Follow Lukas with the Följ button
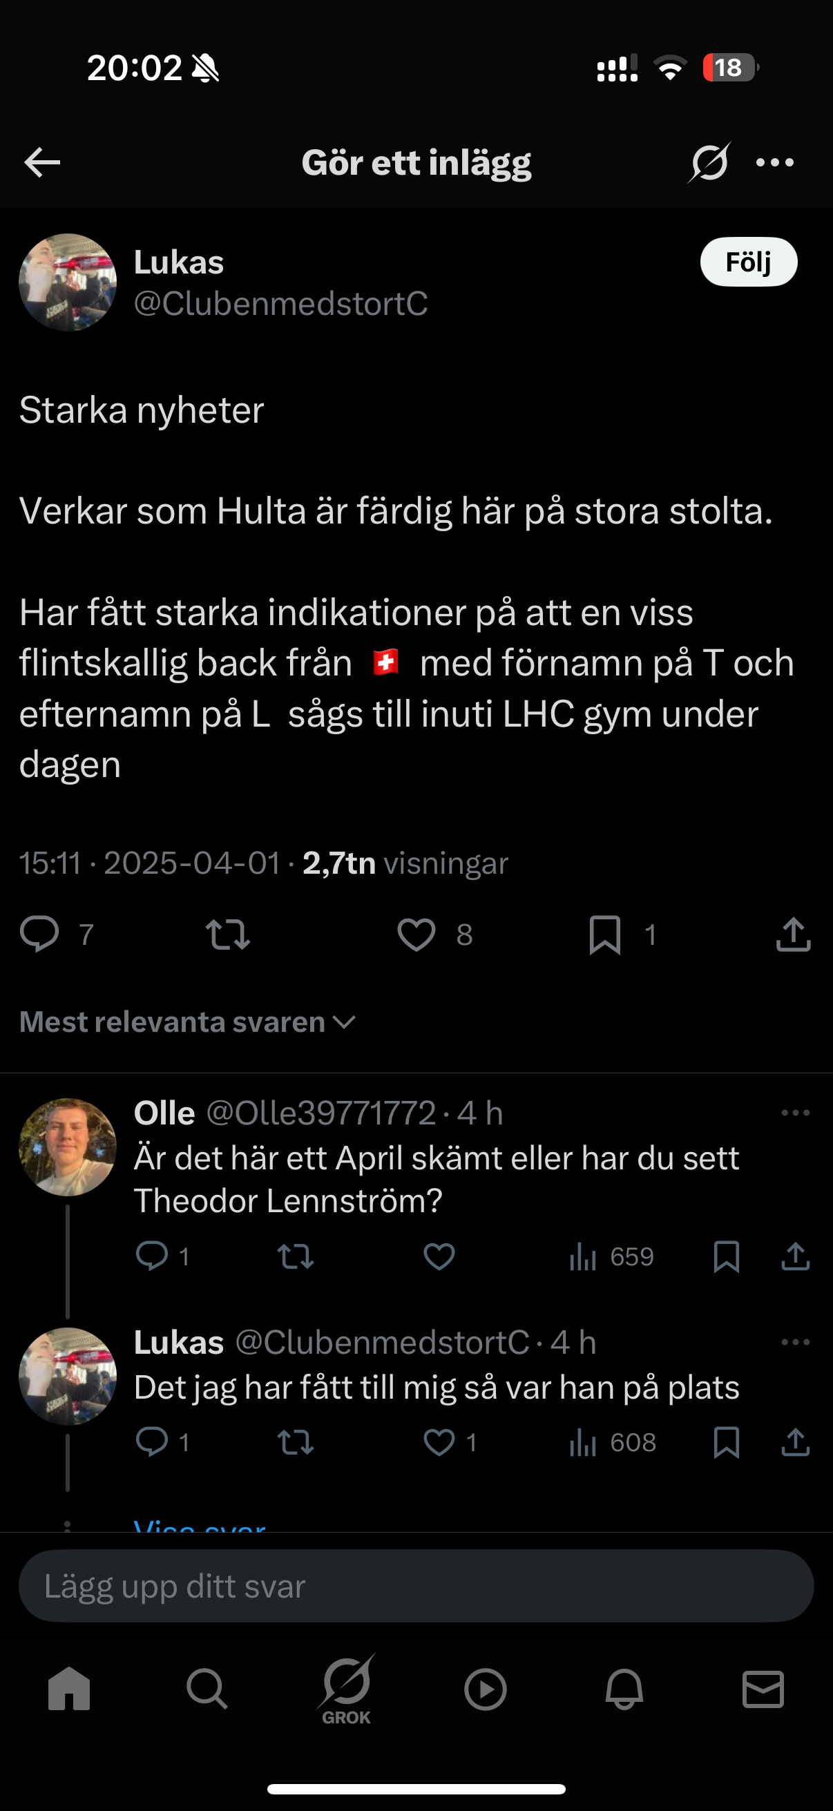This screenshot has width=833, height=1811. point(748,262)
